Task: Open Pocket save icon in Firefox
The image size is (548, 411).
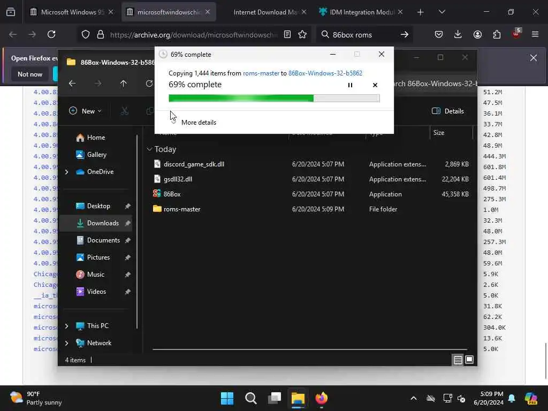Action: point(439,34)
